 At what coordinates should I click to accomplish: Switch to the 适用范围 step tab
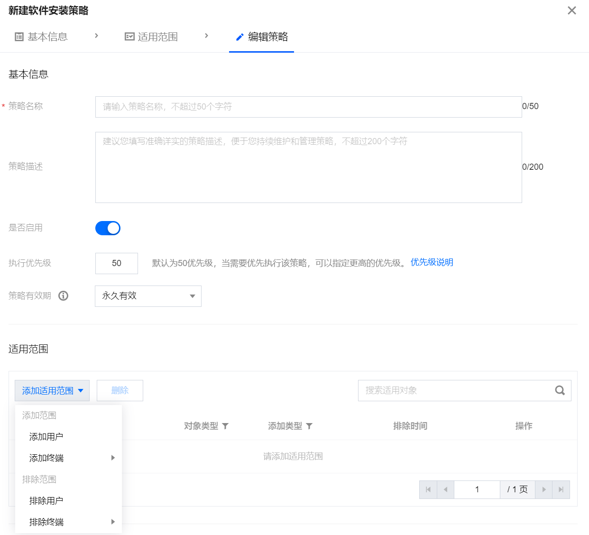click(x=152, y=37)
